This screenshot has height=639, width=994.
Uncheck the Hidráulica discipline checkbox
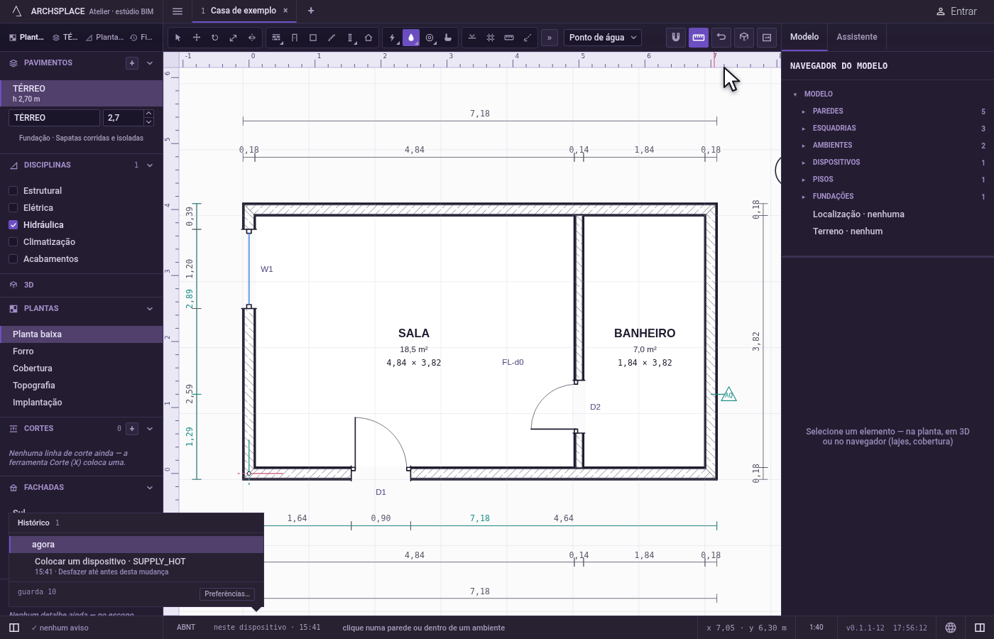point(13,225)
